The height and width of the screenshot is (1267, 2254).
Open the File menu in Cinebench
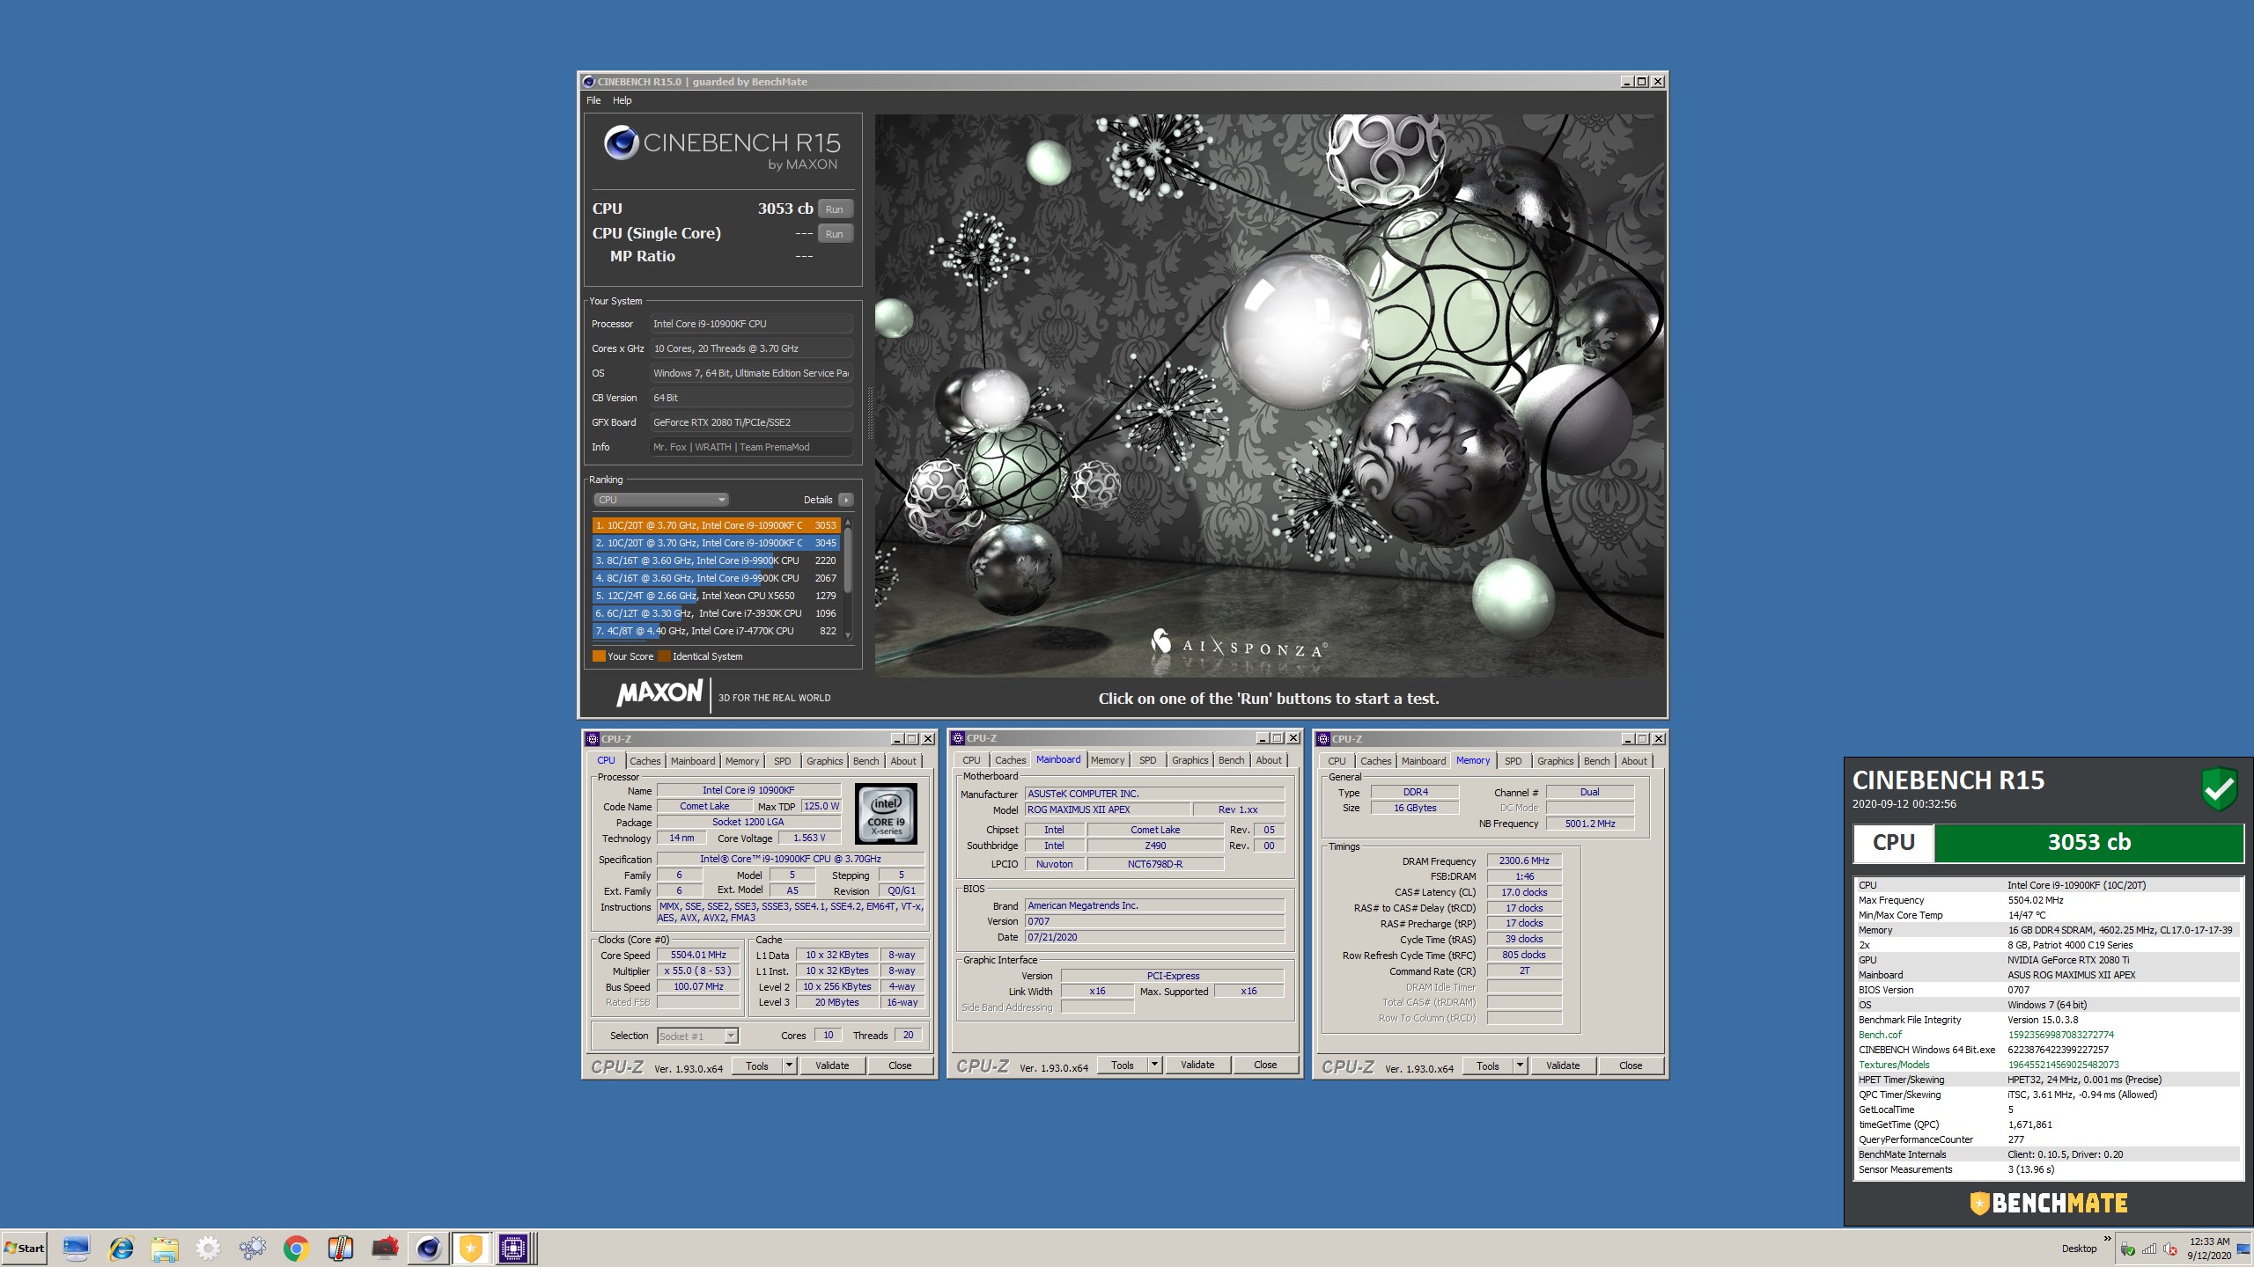point(593,100)
